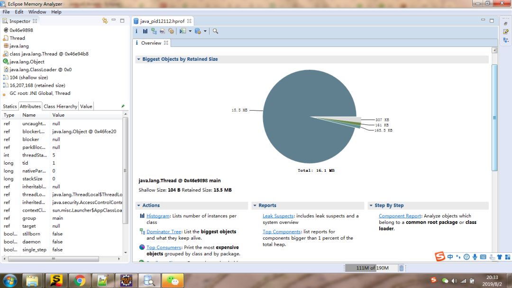
Task: Click the volume icon in system tray
Action: point(454,281)
